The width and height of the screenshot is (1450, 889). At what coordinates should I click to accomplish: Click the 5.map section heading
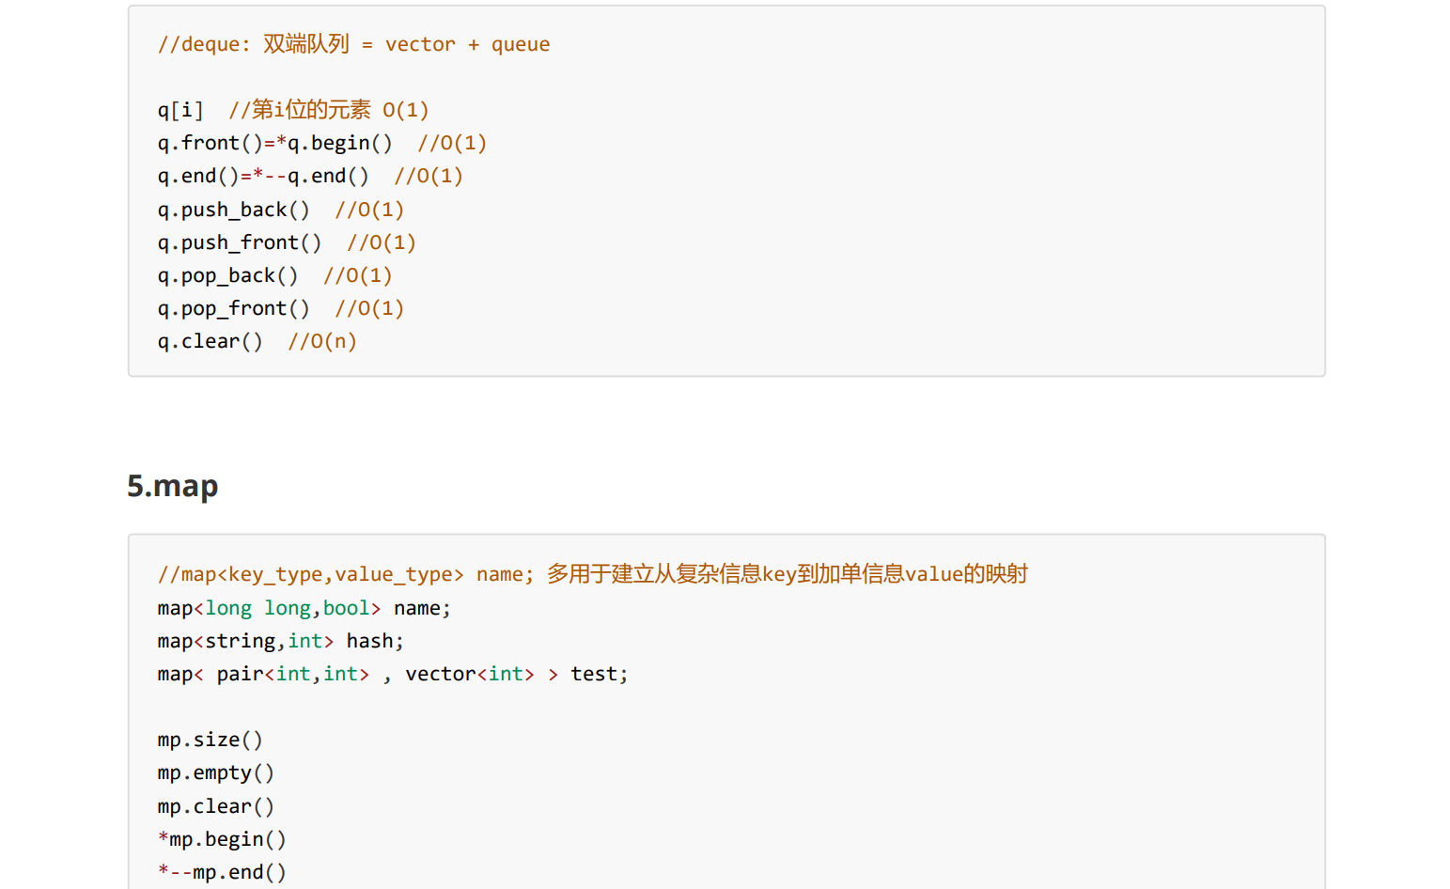click(x=173, y=486)
